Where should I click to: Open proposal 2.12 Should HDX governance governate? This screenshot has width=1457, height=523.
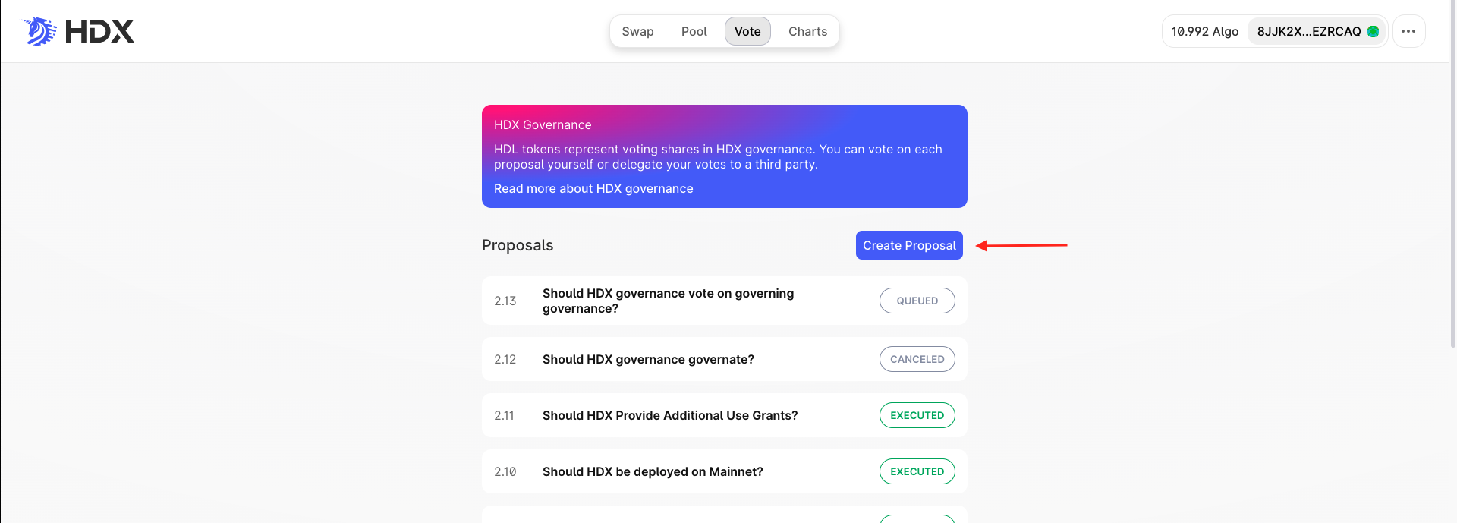coord(648,359)
